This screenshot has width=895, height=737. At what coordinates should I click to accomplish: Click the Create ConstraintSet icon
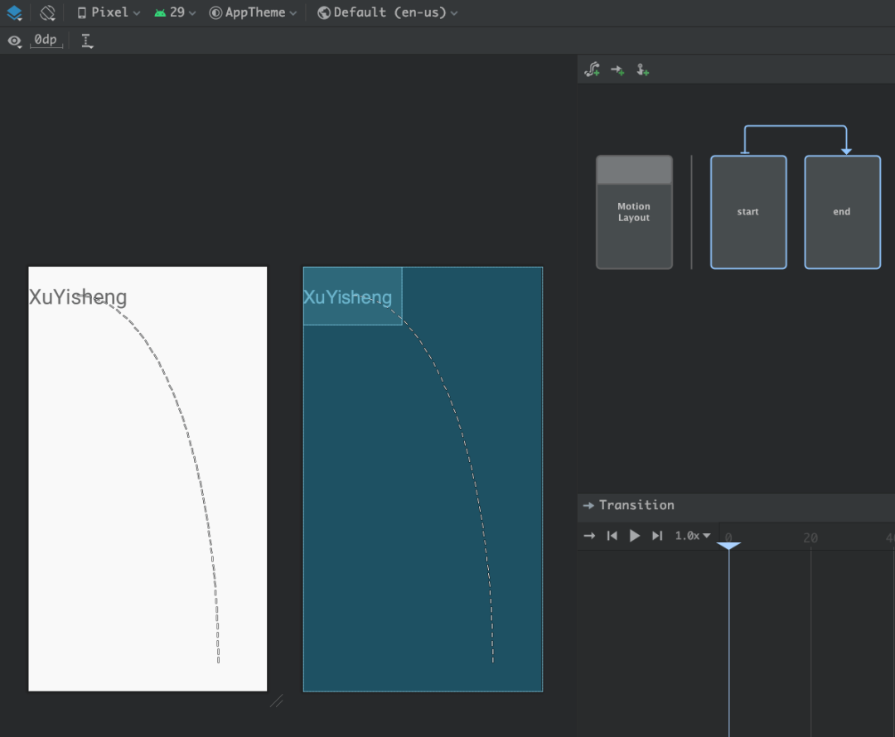pyautogui.click(x=593, y=70)
